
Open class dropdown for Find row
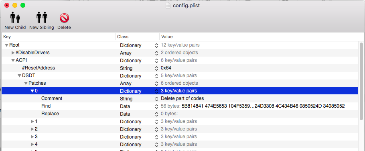(x=156, y=106)
